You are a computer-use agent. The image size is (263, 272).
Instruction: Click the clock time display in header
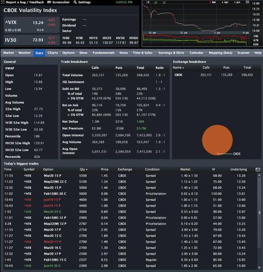coord(124,2)
